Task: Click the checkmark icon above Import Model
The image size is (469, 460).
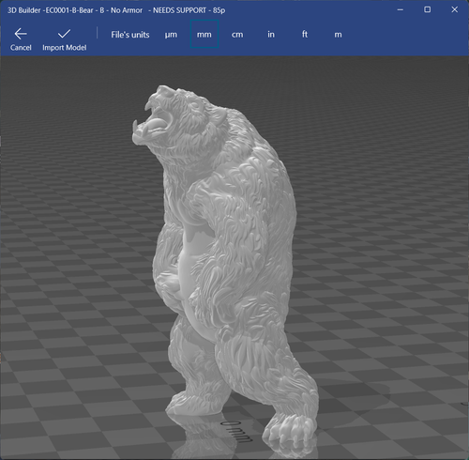Action: coord(64,34)
